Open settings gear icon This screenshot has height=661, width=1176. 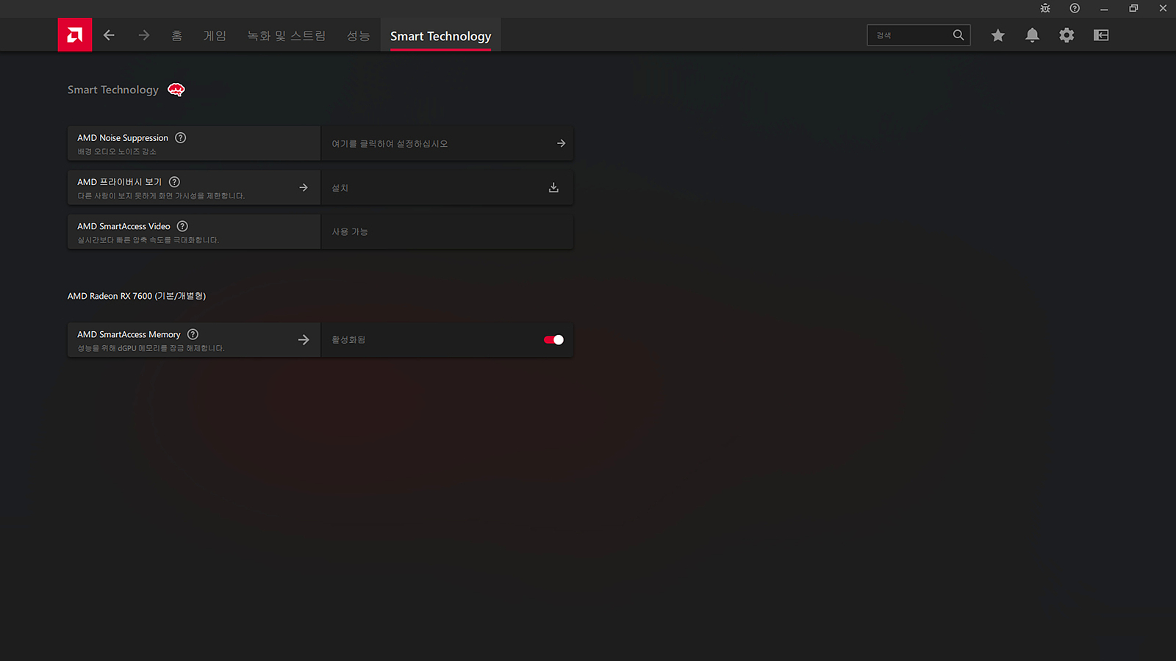coord(1066,35)
